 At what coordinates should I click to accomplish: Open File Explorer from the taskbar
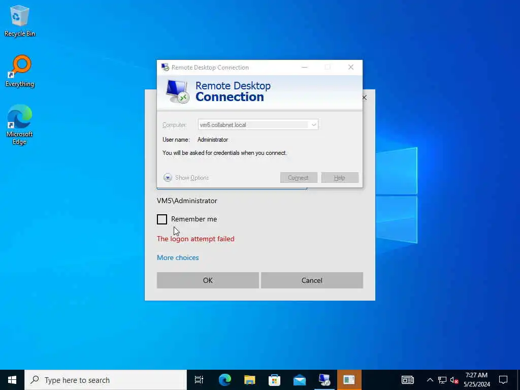(249, 380)
